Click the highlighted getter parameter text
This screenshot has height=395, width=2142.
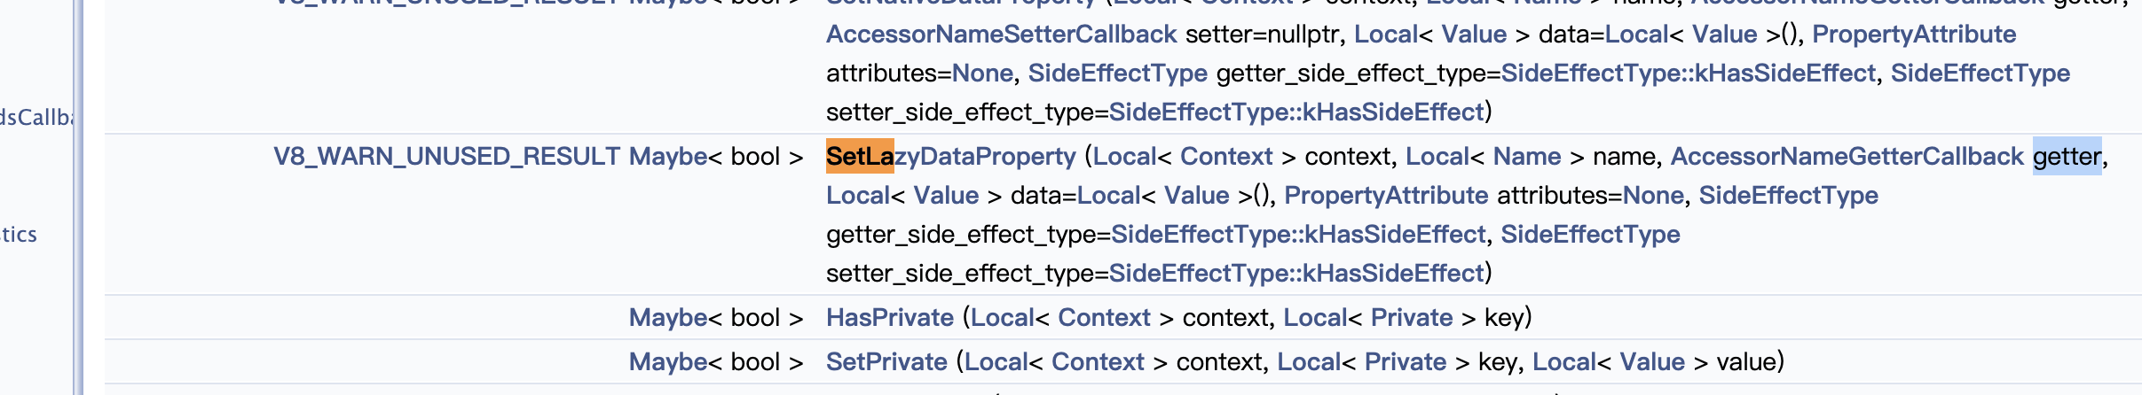pyautogui.click(x=2067, y=157)
